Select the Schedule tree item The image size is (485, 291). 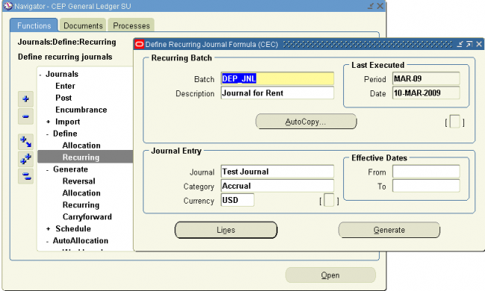coord(73,229)
